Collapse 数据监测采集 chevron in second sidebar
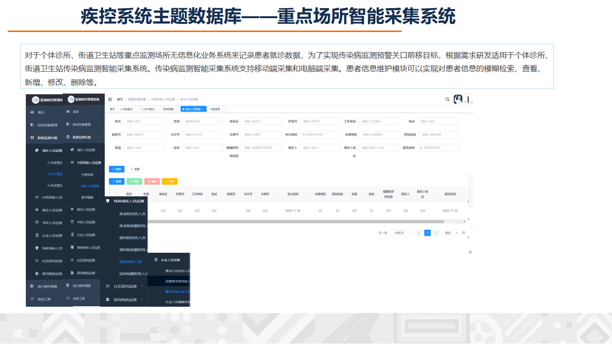 tap(99, 137)
